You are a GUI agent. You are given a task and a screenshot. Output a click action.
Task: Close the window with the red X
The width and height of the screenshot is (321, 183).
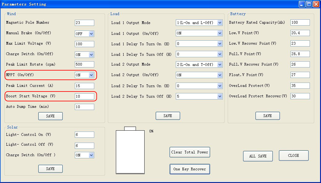(x=316, y=4)
